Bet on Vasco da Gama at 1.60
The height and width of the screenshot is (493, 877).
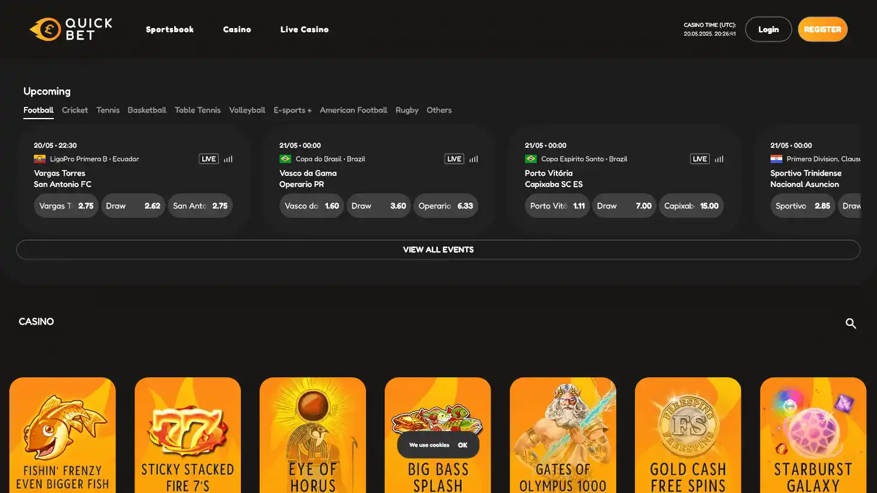coord(312,206)
